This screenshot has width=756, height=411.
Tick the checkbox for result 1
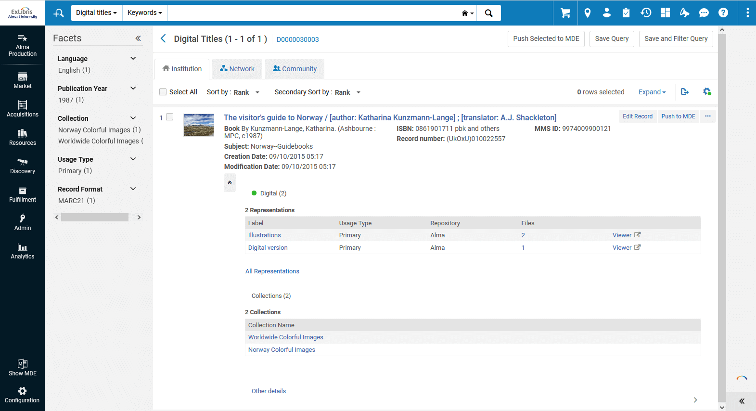(x=169, y=117)
